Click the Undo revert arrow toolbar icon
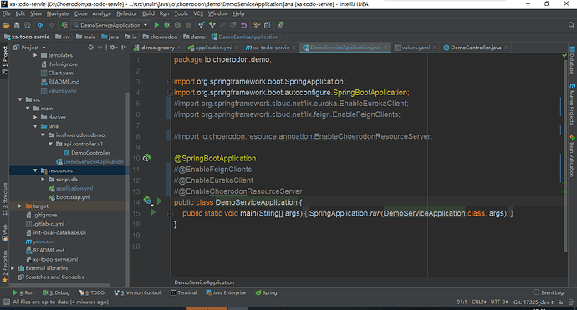This screenshot has width=577, height=310. pos(243,25)
